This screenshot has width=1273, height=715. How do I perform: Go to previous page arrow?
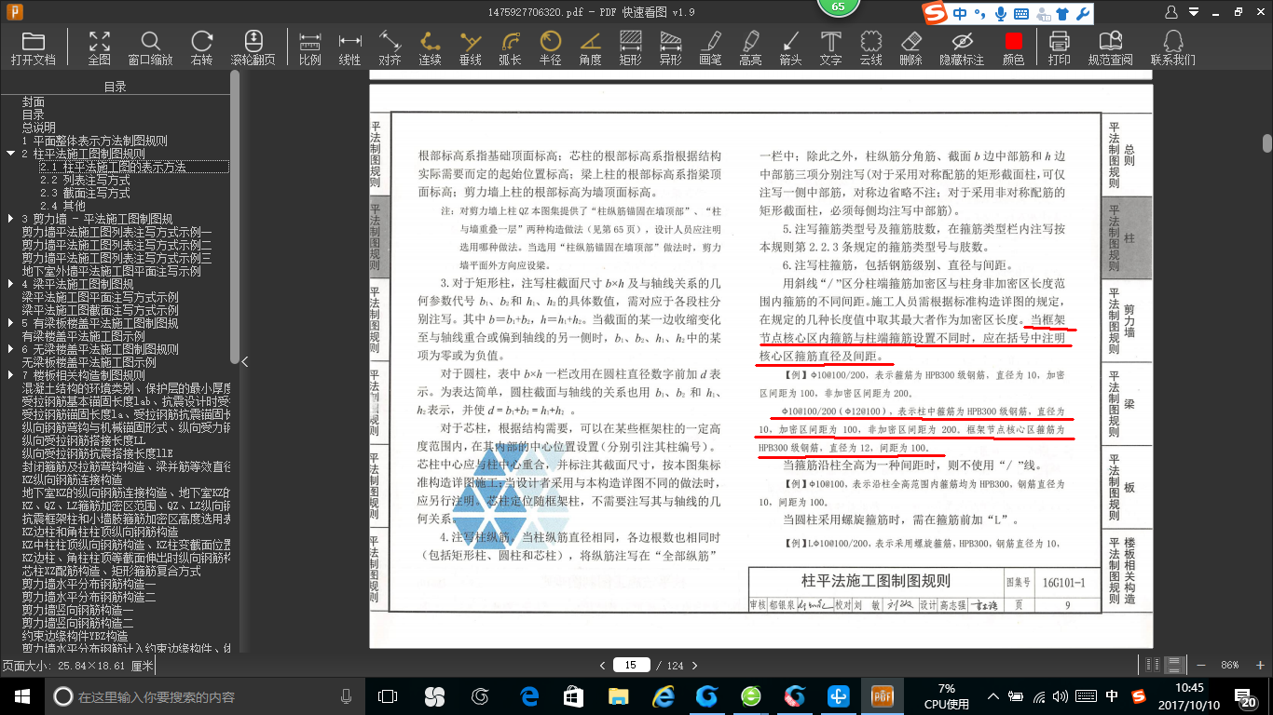pos(602,665)
